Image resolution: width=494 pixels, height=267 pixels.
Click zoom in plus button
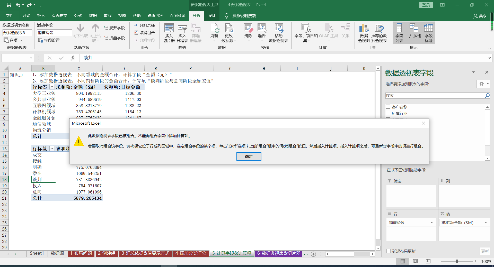pyautogui.click(x=476, y=261)
